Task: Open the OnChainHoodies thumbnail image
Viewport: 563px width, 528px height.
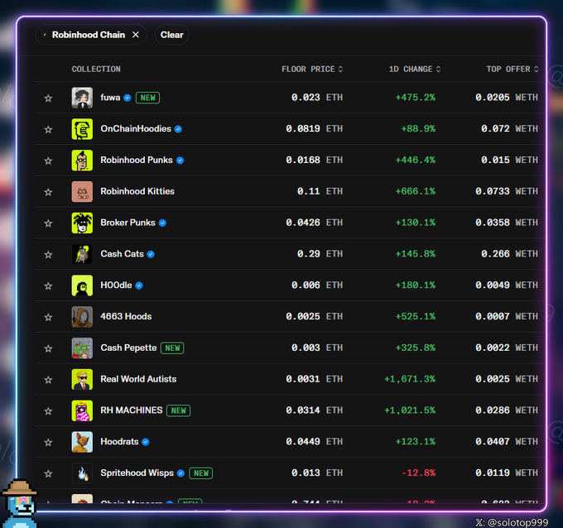Action: (x=82, y=129)
